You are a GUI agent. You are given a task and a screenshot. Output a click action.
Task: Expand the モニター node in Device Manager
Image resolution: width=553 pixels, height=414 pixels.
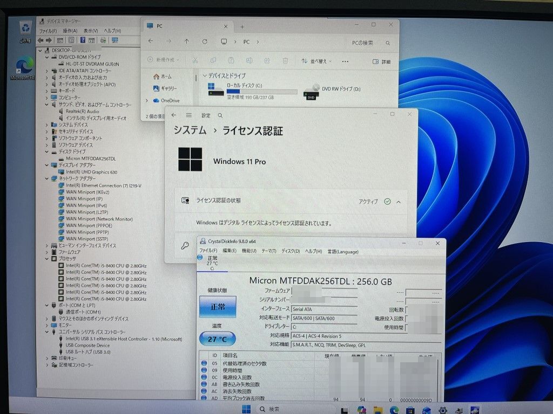(46, 325)
